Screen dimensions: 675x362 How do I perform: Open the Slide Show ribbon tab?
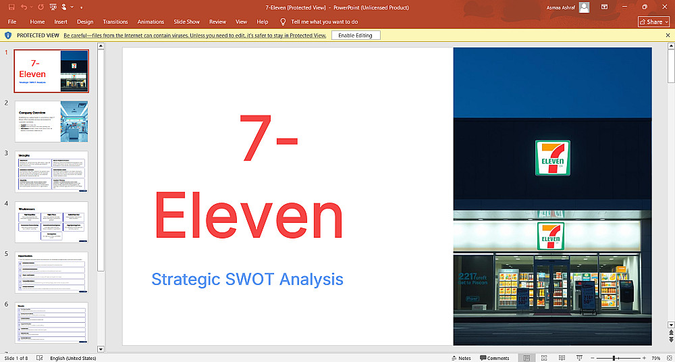click(187, 22)
